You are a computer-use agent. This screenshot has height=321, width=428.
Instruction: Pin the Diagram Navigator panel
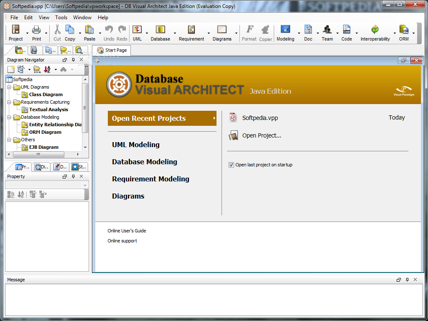coord(73,60)
